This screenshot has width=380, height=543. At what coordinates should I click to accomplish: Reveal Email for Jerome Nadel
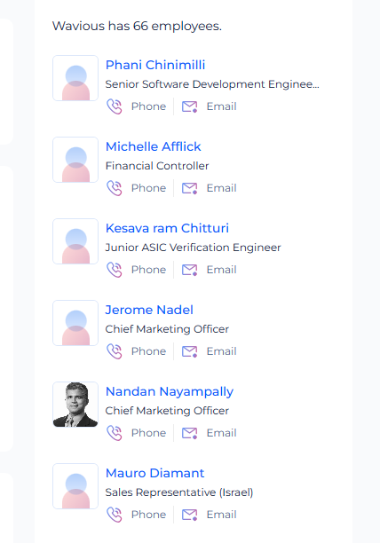tap(210, 351)
